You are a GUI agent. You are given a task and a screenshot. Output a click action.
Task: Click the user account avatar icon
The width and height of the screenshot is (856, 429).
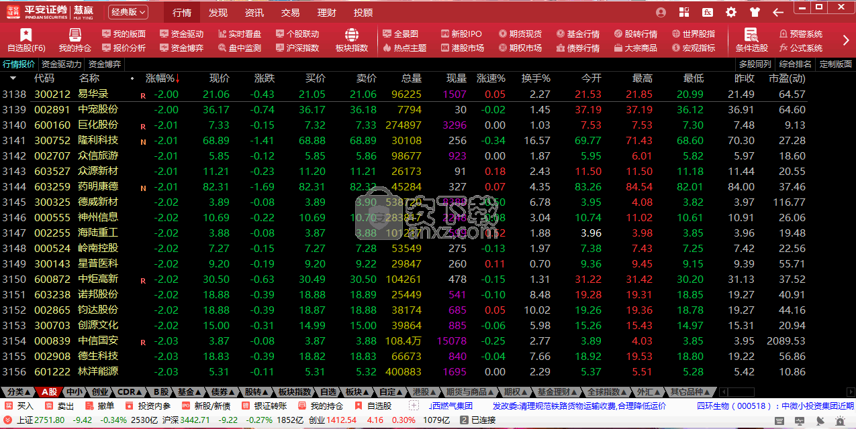pyautogui.click(x=661, y=12)
